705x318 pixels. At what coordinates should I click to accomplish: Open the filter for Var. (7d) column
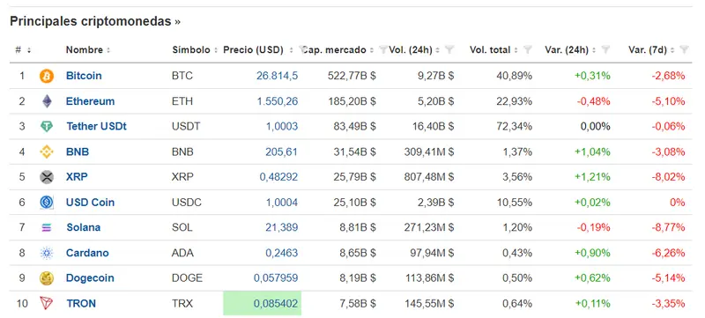tap(684, 50)
